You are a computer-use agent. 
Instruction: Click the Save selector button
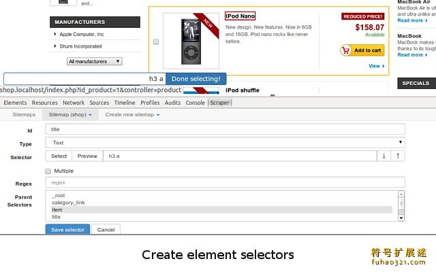pos(67,230)
